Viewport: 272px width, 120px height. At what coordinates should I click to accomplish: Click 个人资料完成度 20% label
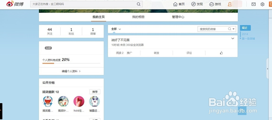56,60
